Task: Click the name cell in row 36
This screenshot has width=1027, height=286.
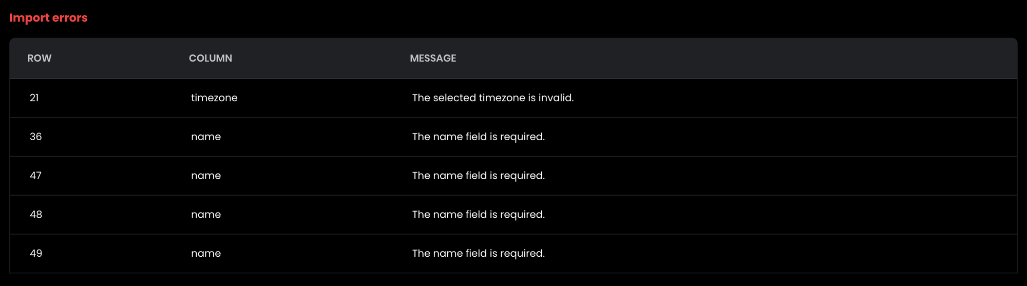Action: coord(206,137)
